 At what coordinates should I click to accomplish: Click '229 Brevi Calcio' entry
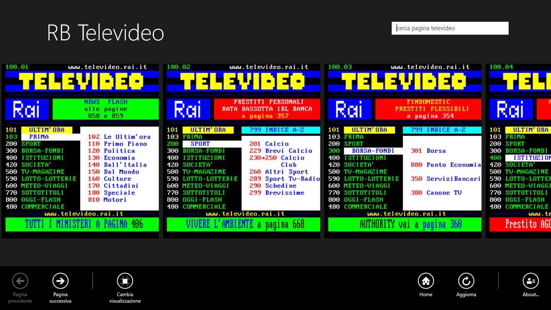click(281, 151)
